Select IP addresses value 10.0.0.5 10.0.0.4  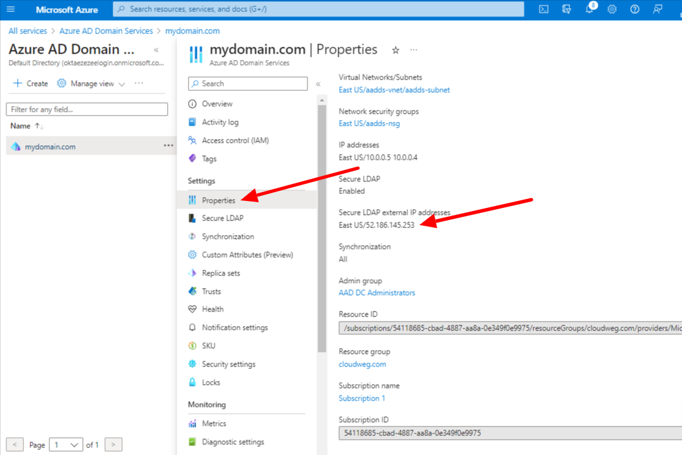pos(378,157)
